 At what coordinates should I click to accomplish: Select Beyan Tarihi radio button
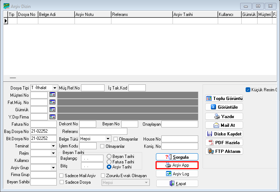109,156
